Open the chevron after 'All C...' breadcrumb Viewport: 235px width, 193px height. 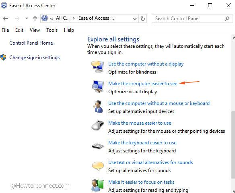[74, 18]
